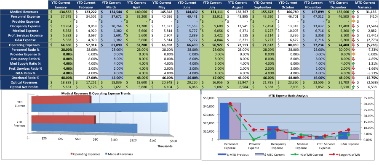The width and height of the screenshot is (379, 165).
Task: Click the Personnel Expense MTD Previous bar
Action: point(224,121)
